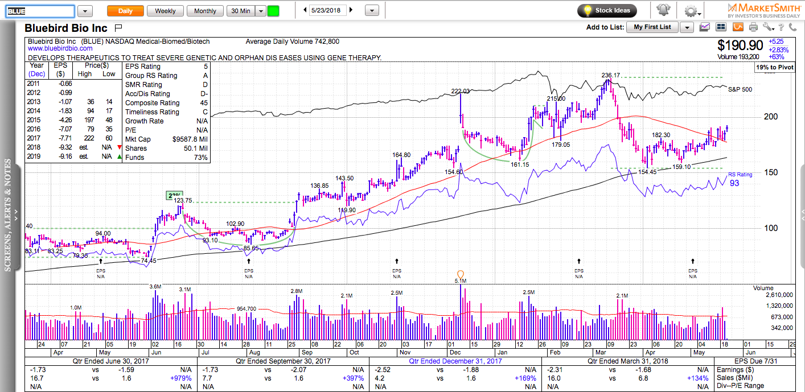Click the Group RS Rating row

[x=167, y=76]
